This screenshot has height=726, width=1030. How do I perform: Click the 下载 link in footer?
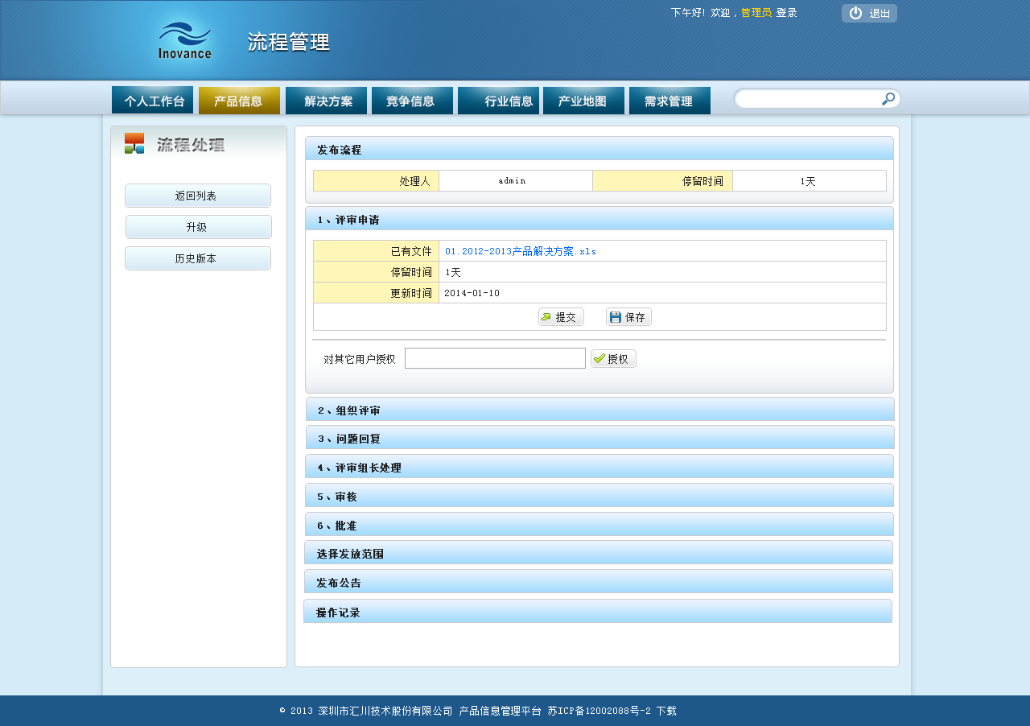[666, 711]
